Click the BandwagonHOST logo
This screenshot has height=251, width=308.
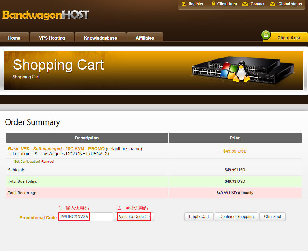pos(46,15)
